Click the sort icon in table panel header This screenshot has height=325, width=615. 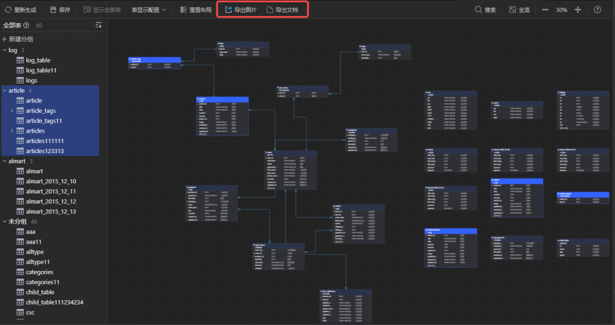[99, 26]
